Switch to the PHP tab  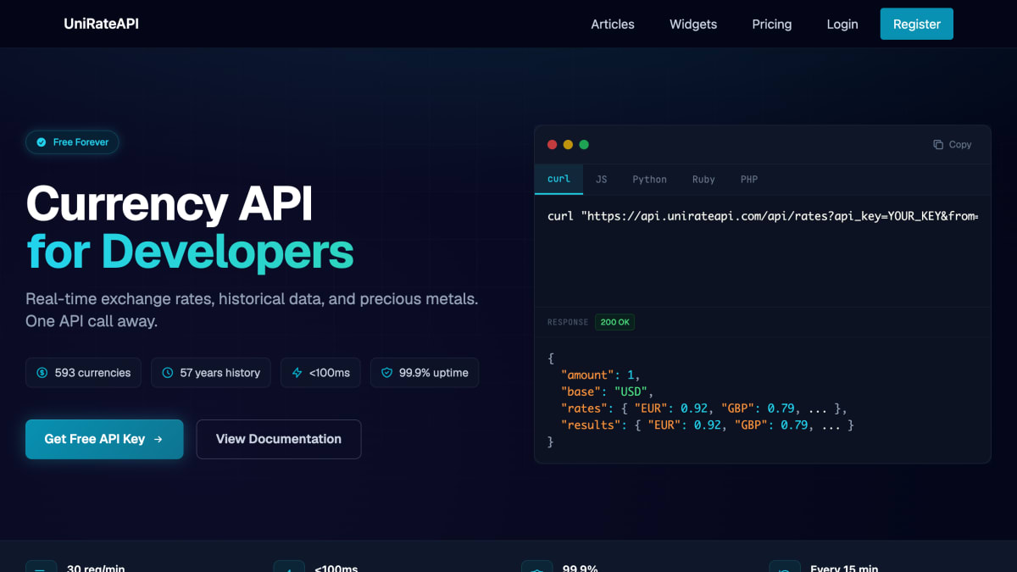749,180
